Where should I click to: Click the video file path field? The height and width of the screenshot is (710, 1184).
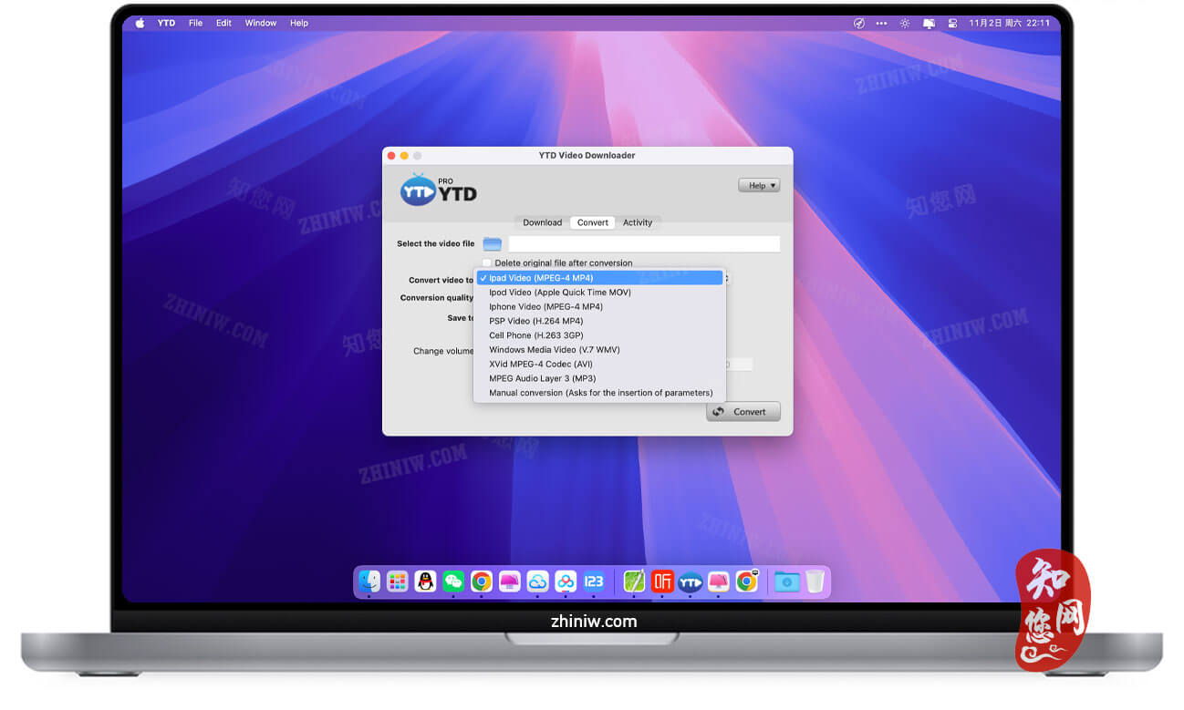pyautogui.click(x=644, y=244)
